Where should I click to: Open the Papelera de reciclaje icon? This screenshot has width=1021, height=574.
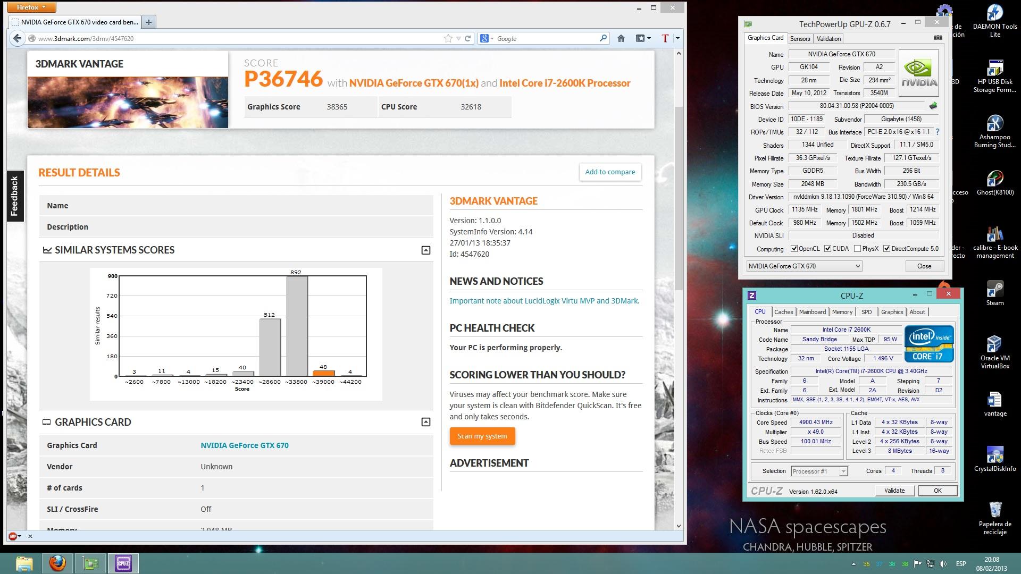(x=995, y=518)
